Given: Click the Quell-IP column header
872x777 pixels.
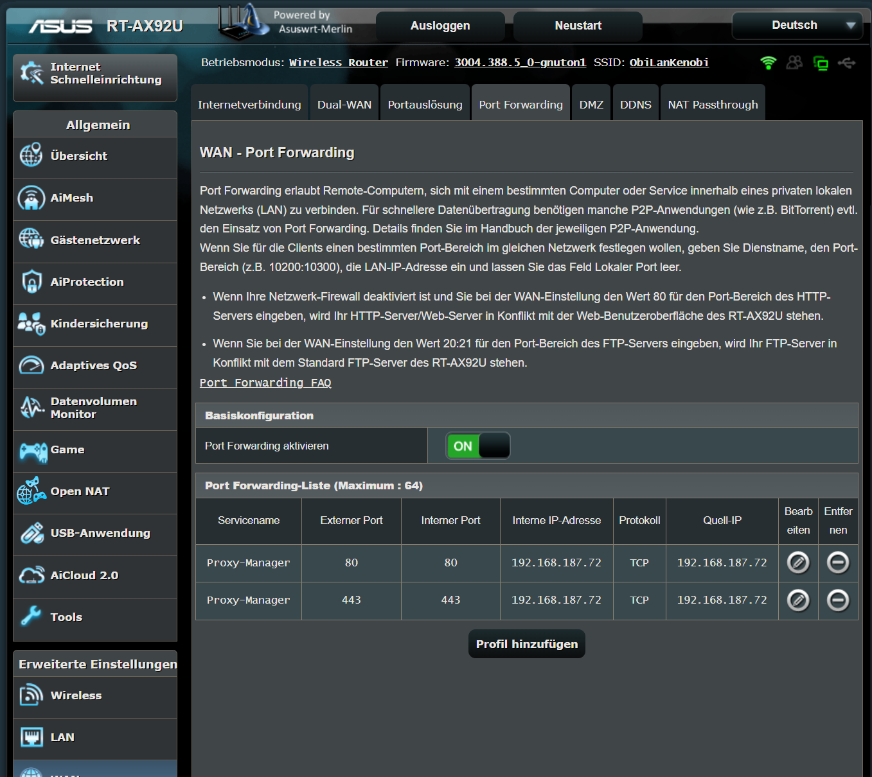Looking at the screenshot, I should coord(722,520).
